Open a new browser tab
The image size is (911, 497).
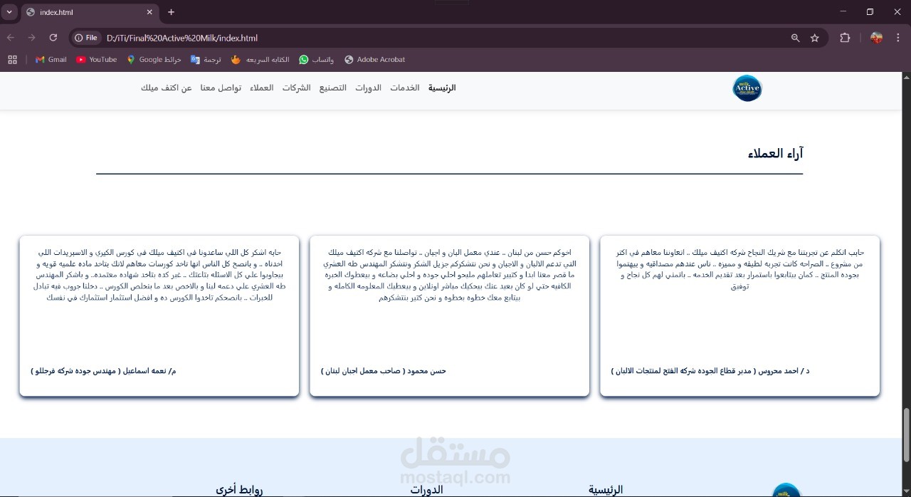pyautogui.click(x=171, y=12)
